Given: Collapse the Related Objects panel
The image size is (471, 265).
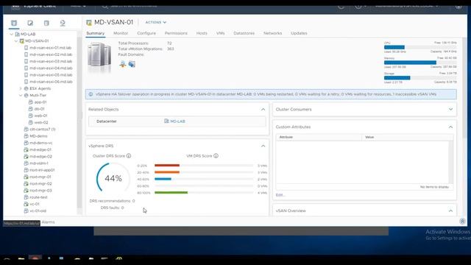Looking at the screenshot, I should coord(263,110).
